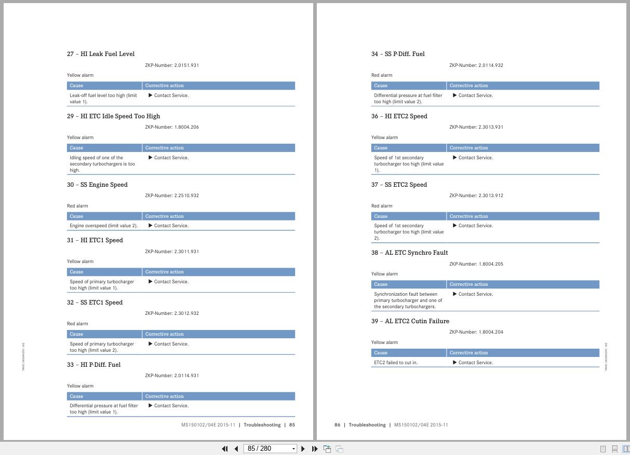Viewport: 630px width, 455px height.
Task: Click heading 38 – AL ETC Synchro Fault
Action: point(410,253)
